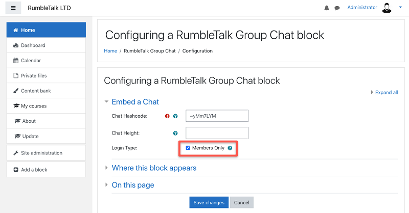Click the help icon next to Members Only
Screen dimensions: 409x213
(x=230, y=148)
